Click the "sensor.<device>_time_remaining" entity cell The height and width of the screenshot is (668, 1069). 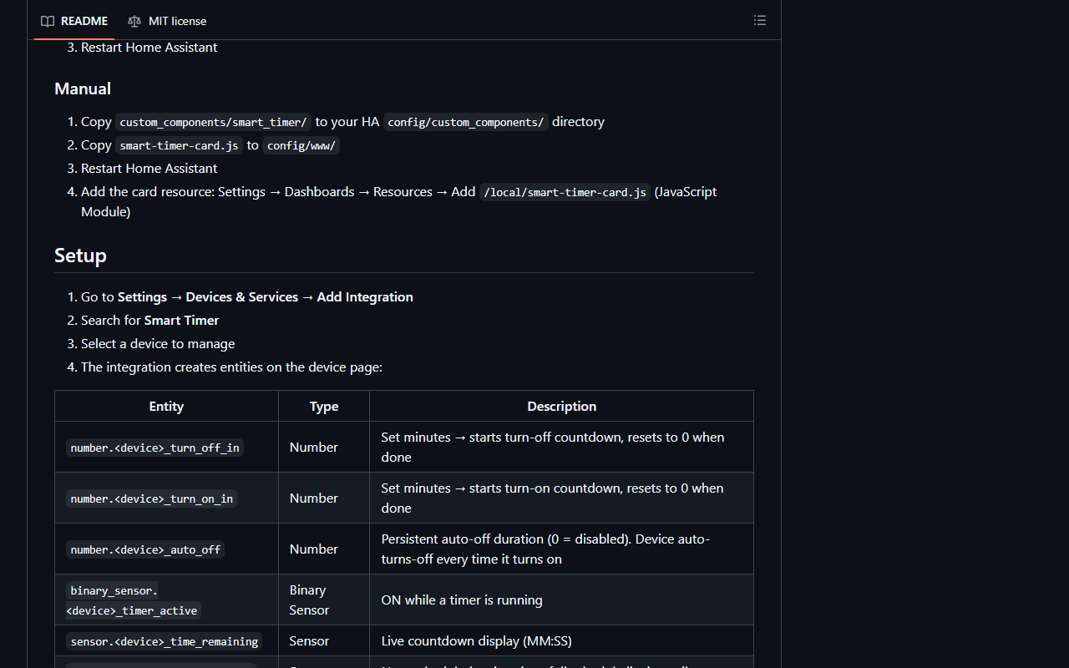click(165, 641)
